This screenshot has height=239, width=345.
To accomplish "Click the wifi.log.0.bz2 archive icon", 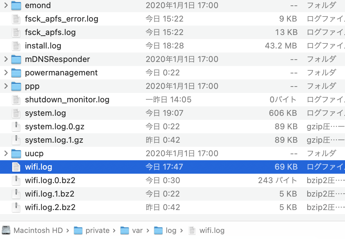I will 16,180.
